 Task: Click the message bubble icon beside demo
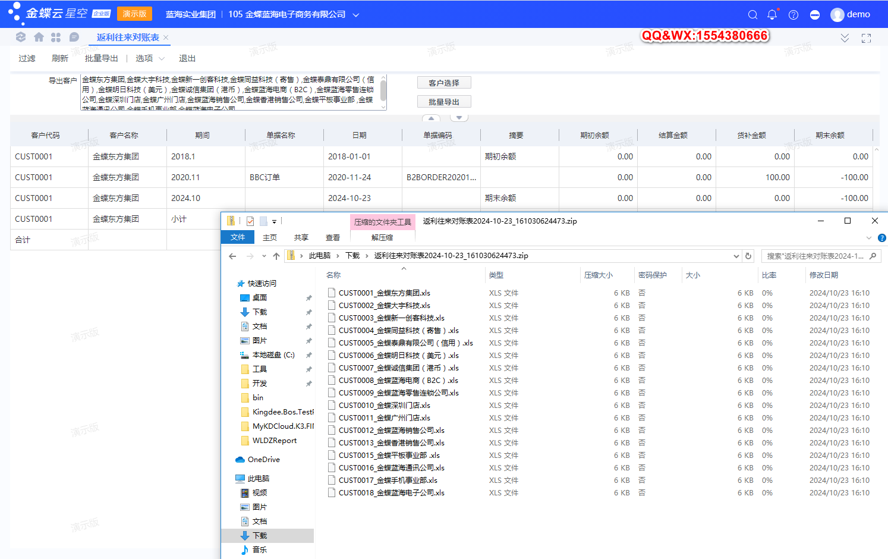(815, 15)
